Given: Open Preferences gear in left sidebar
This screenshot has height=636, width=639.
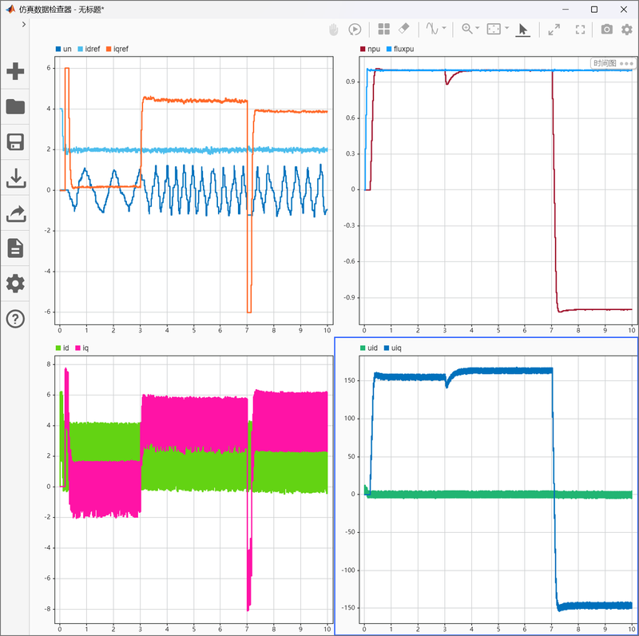Looking at the screenshot, I should pos(15,284).
